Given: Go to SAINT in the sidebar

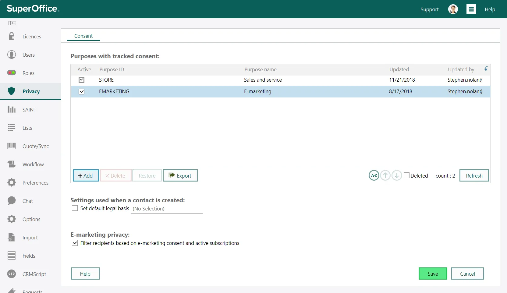Looking at the screenshot, I should pyautogui.click(x=29, y=110).
